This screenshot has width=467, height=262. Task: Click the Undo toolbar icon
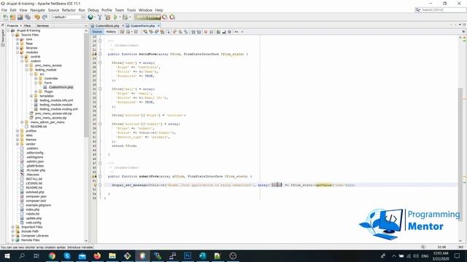pyautogui.click(x=37, y=17)
